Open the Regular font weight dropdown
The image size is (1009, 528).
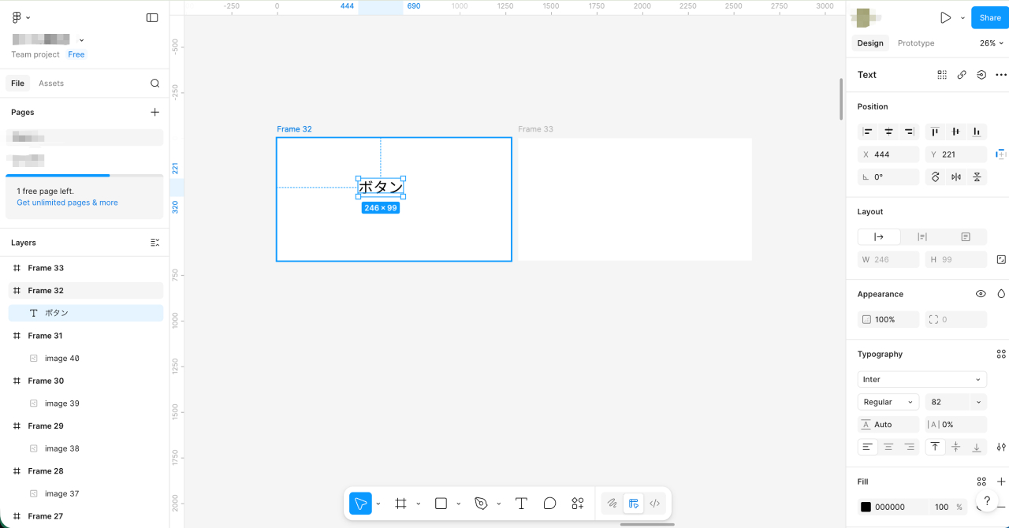click(x=888, y=402)
